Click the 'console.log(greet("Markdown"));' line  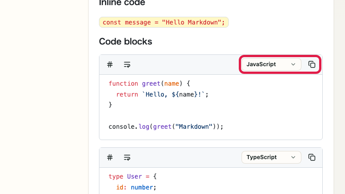[x=166, y=127]
